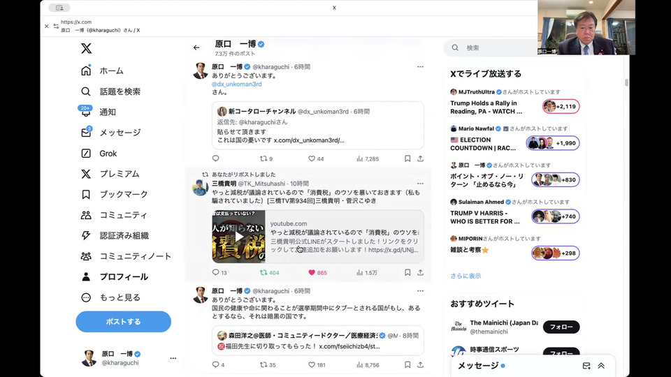Go back with the left arrow
Screen dimensions: 671x377
coord(196,47)
